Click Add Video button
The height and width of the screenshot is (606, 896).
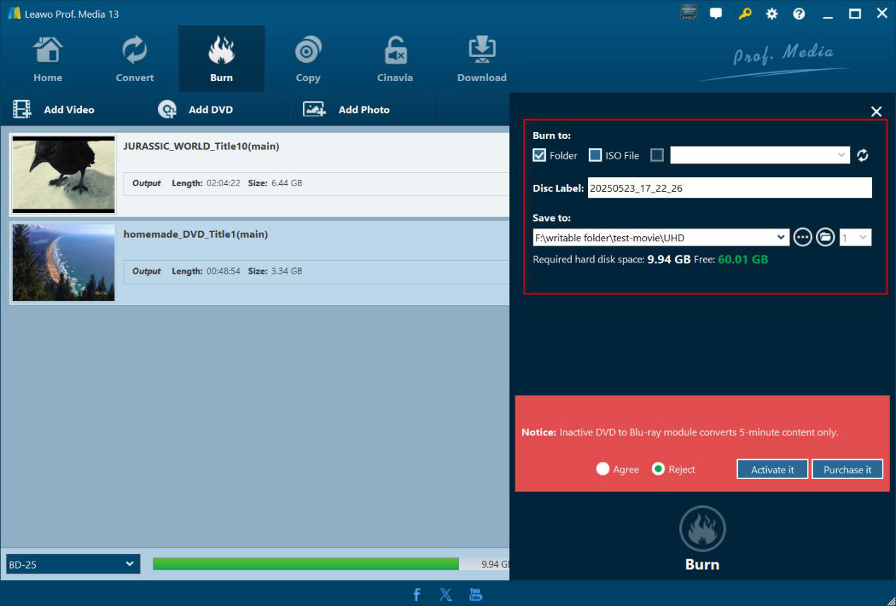click(x=55, y=109)
